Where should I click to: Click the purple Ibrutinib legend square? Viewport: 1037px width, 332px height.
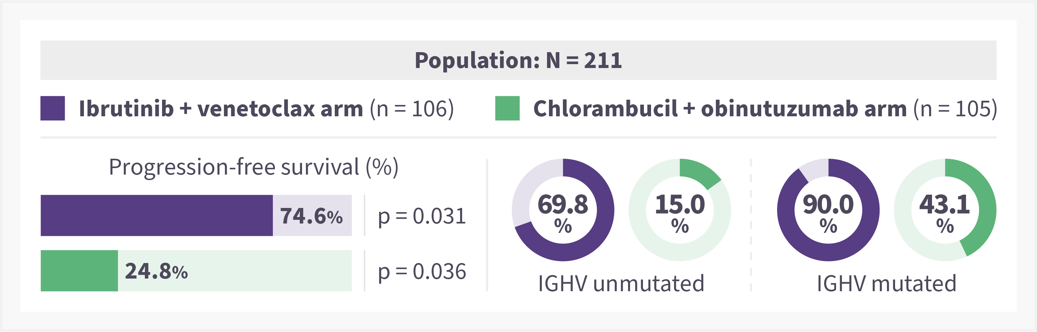[52, 108]
